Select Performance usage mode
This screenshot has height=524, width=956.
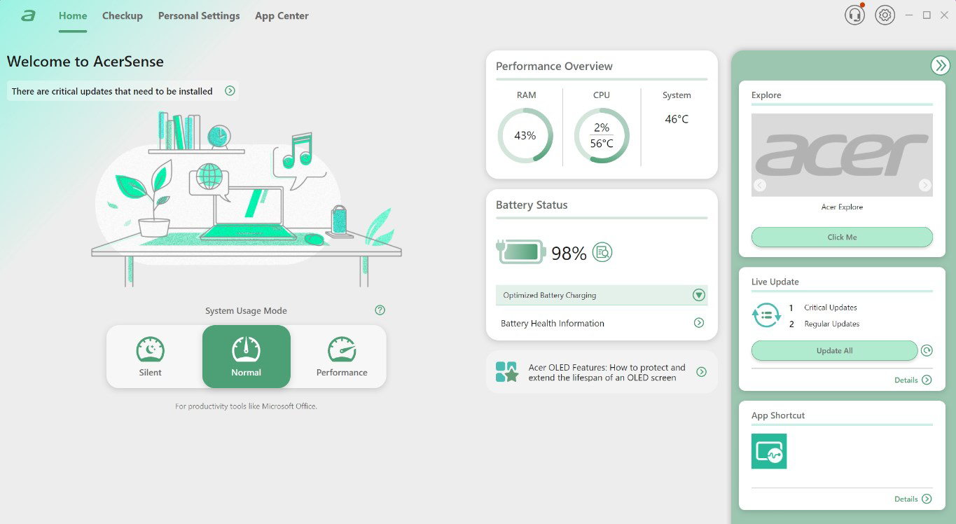(x=342, y=357)
